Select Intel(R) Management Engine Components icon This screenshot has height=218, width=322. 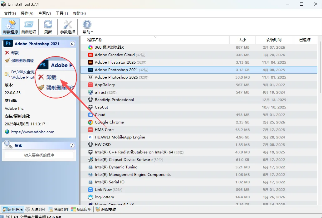(x=90, y=175)
